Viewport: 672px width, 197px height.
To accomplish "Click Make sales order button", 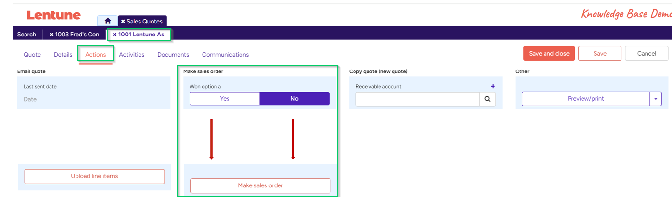I will 260,185.
